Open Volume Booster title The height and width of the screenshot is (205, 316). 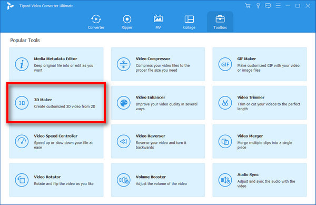tap(151, 177)
